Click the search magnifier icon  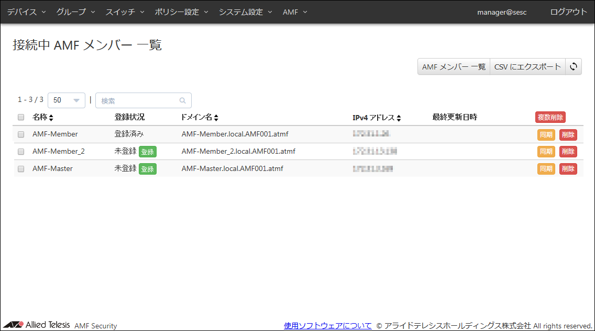pyautogui.click(x=182, y=100)
